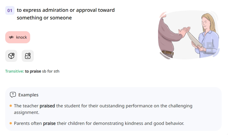228x135 pixels.
Task: Click the orange bullet before 'Parents often'
Action: pos(11,123)
